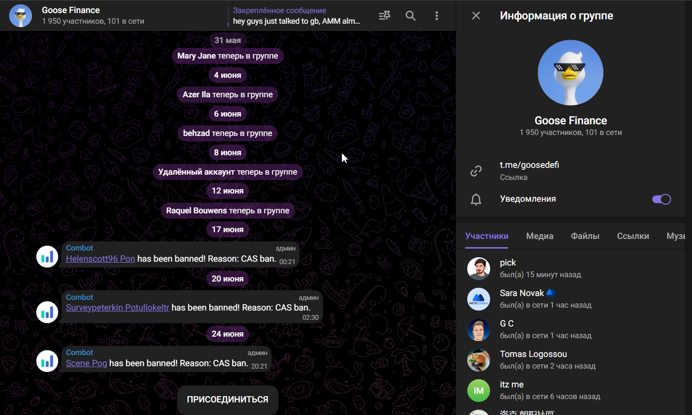This screenshot has height=415, width=692.
Task: Open the three-dot chat menu
Action: point(437,16)
